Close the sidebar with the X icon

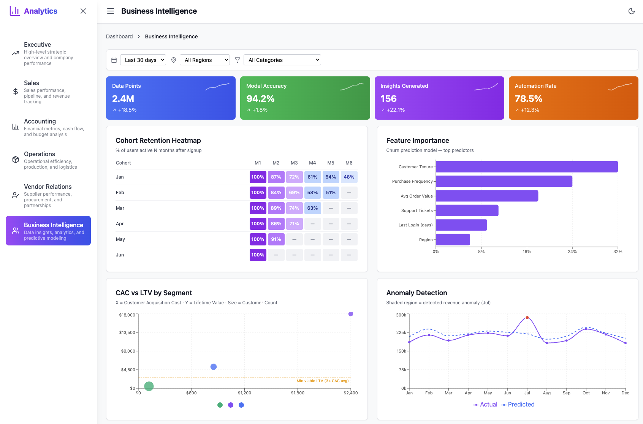click(x=83, y=11)
